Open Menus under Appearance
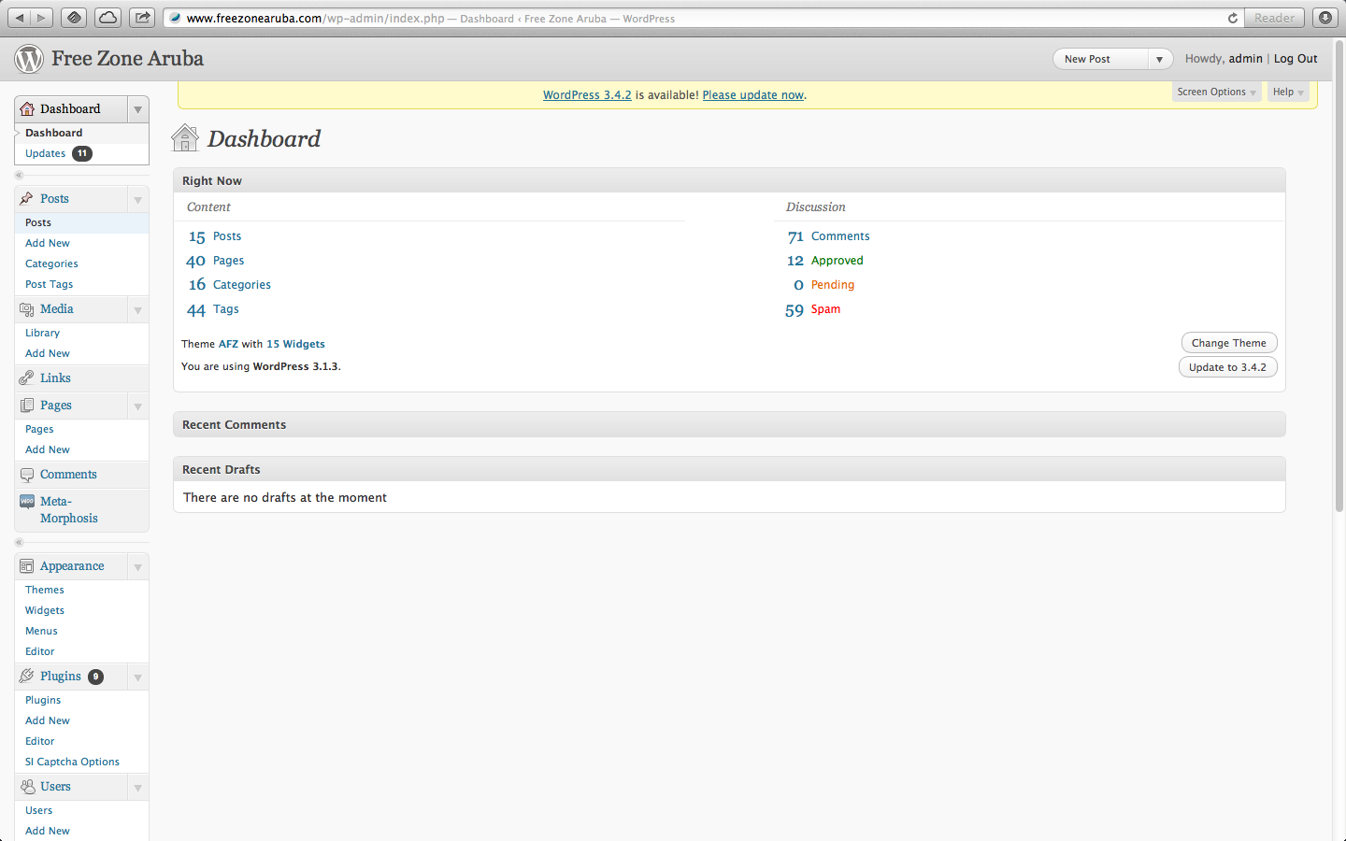The height and width of the screenshot is (841, 1346). (x=41, y=631)
